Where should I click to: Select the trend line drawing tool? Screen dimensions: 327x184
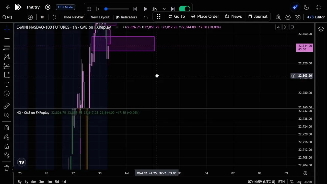pyautogui.click(x=7, y=39)
